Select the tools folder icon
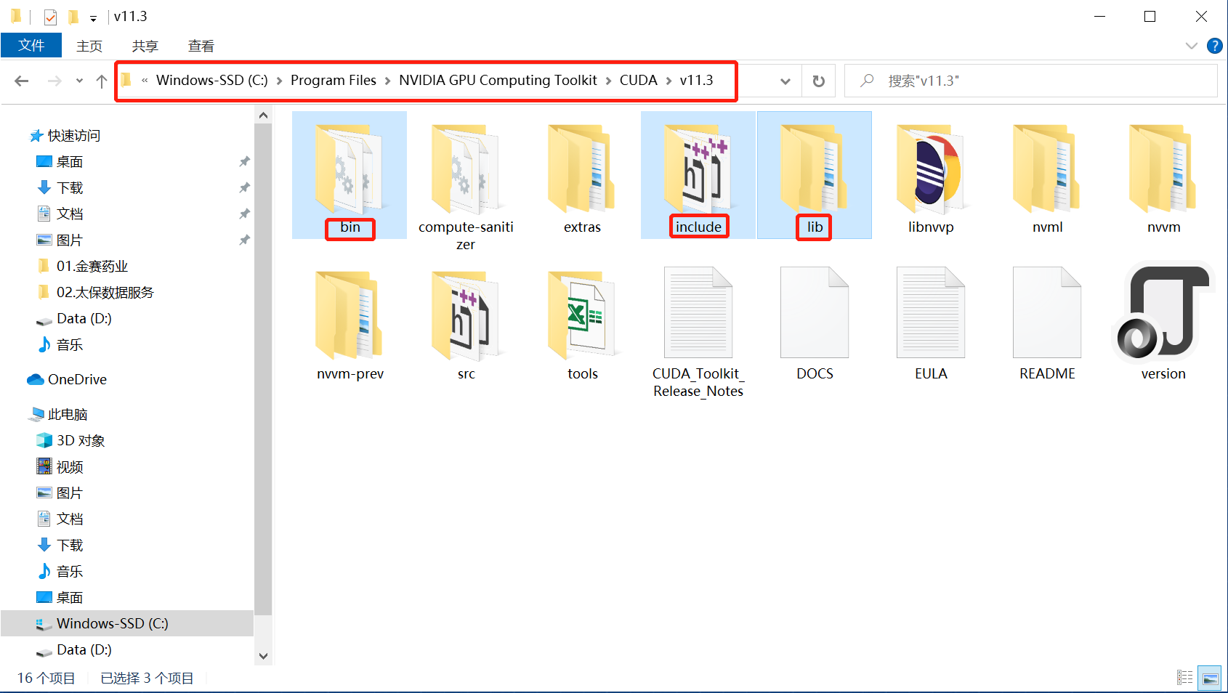Viewport: 1228px width, 693px height. click(582, 315)
